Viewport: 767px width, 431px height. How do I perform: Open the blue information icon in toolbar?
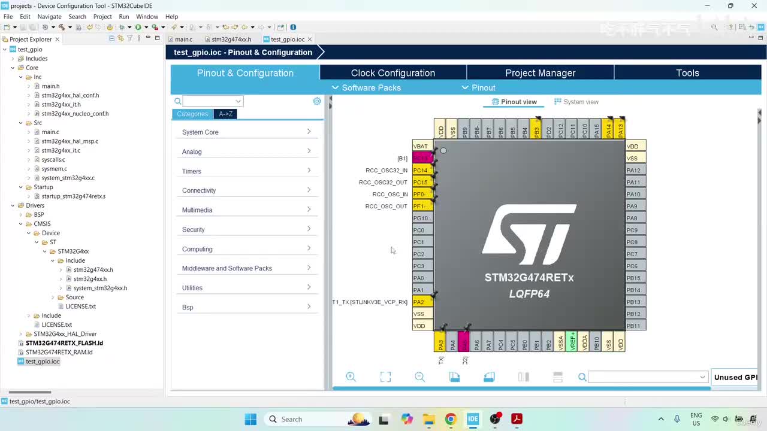(293, 27)
